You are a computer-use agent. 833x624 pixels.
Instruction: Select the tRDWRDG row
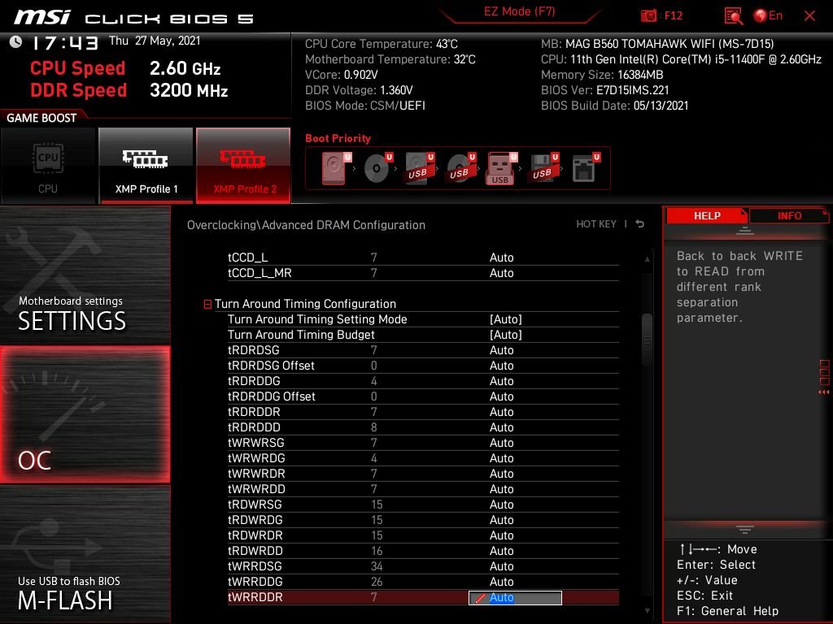click(423, 519)
